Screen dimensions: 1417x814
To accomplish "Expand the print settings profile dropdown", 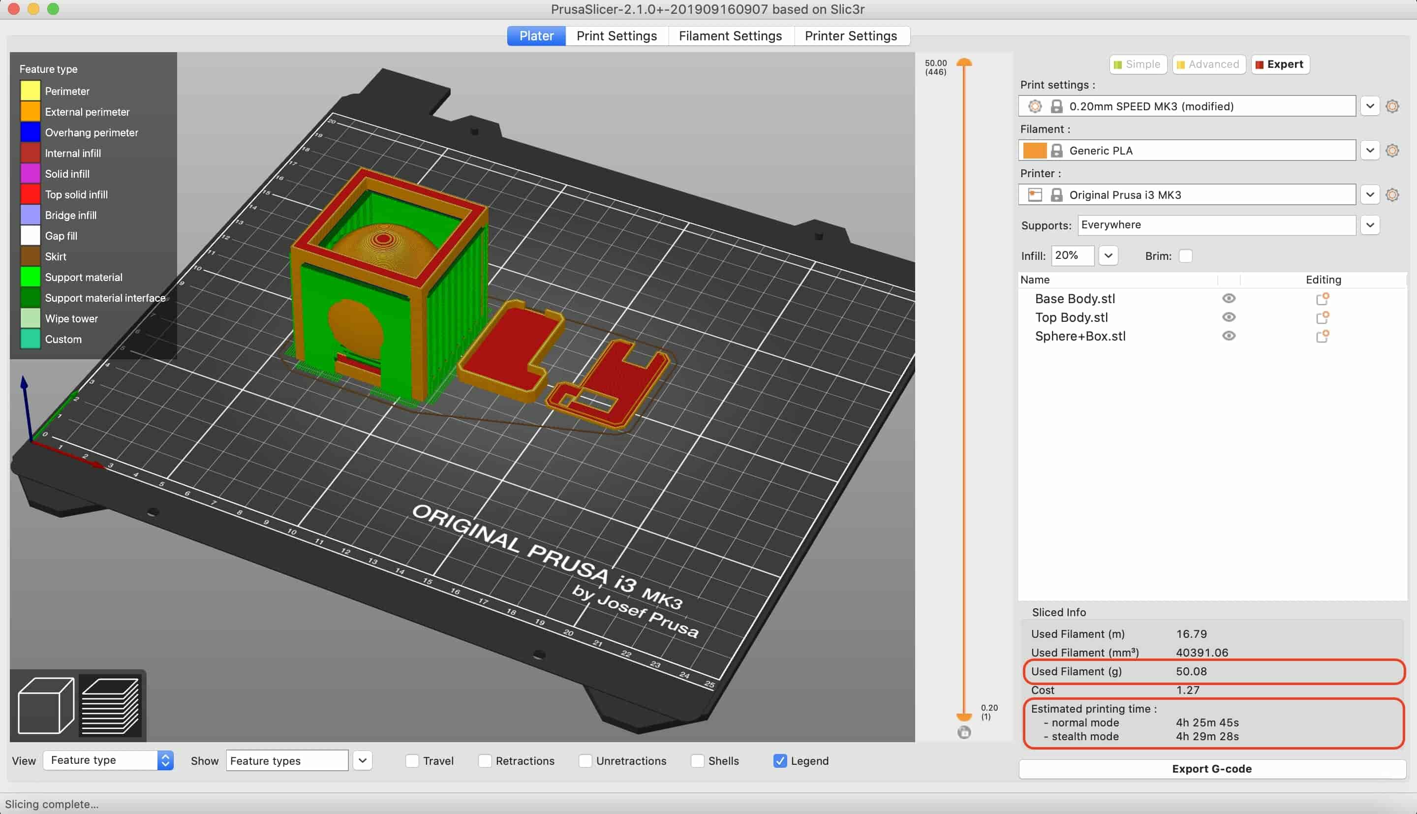I will click(1370, 105).
